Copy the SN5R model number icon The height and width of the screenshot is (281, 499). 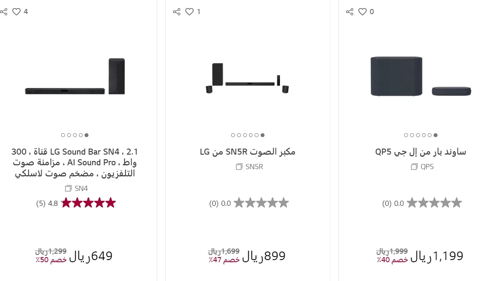pos(239,167)
